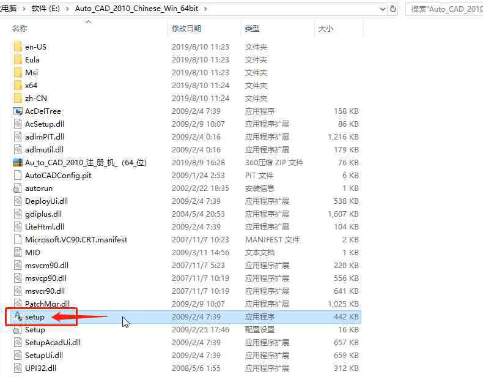Screen dimensions: 483x377
Task: Go to 软件 (E:) in breadcrumb
Action: pos(46,9)
